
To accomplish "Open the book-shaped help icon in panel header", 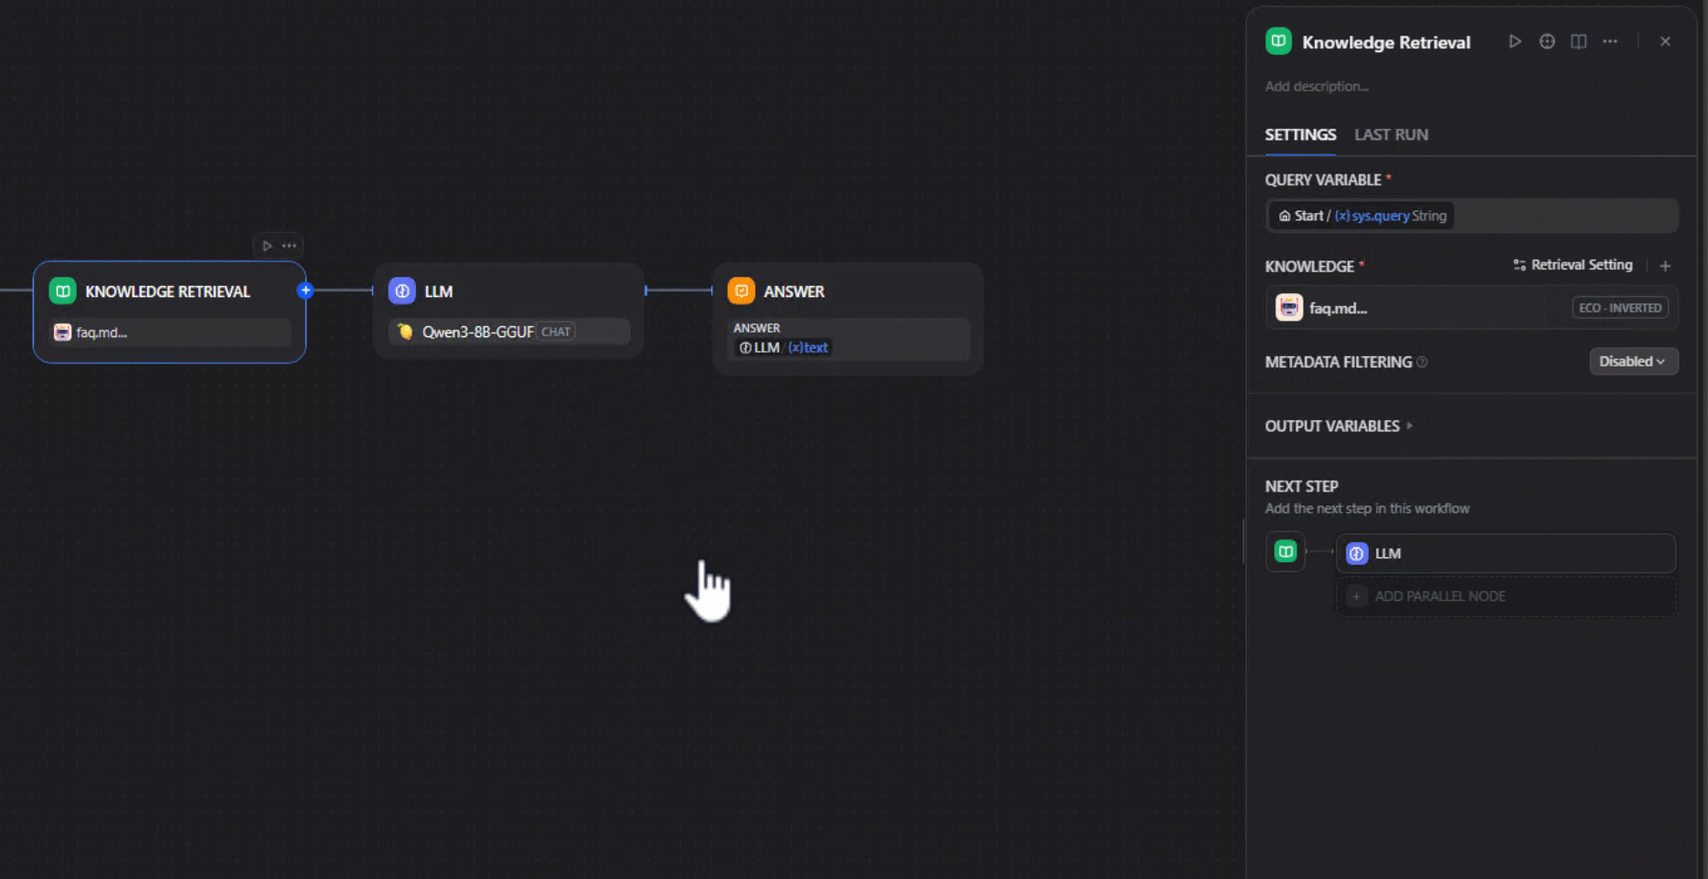I will click(1578, 42).
